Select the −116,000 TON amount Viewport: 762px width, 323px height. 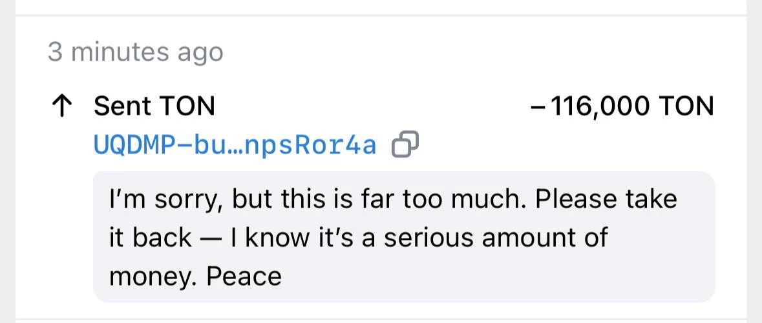click(622, 106)
